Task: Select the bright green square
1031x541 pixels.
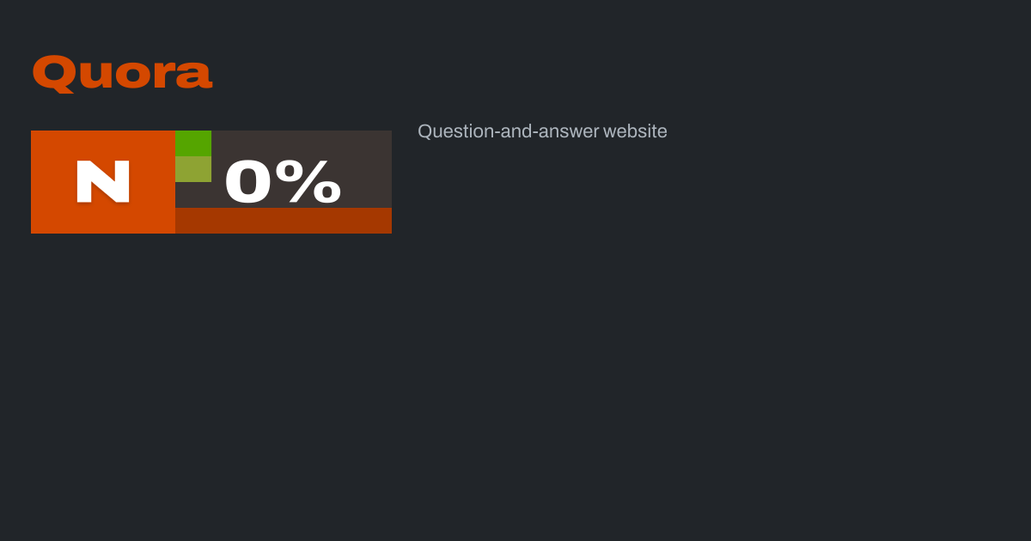Action: (x=193, y=143)
